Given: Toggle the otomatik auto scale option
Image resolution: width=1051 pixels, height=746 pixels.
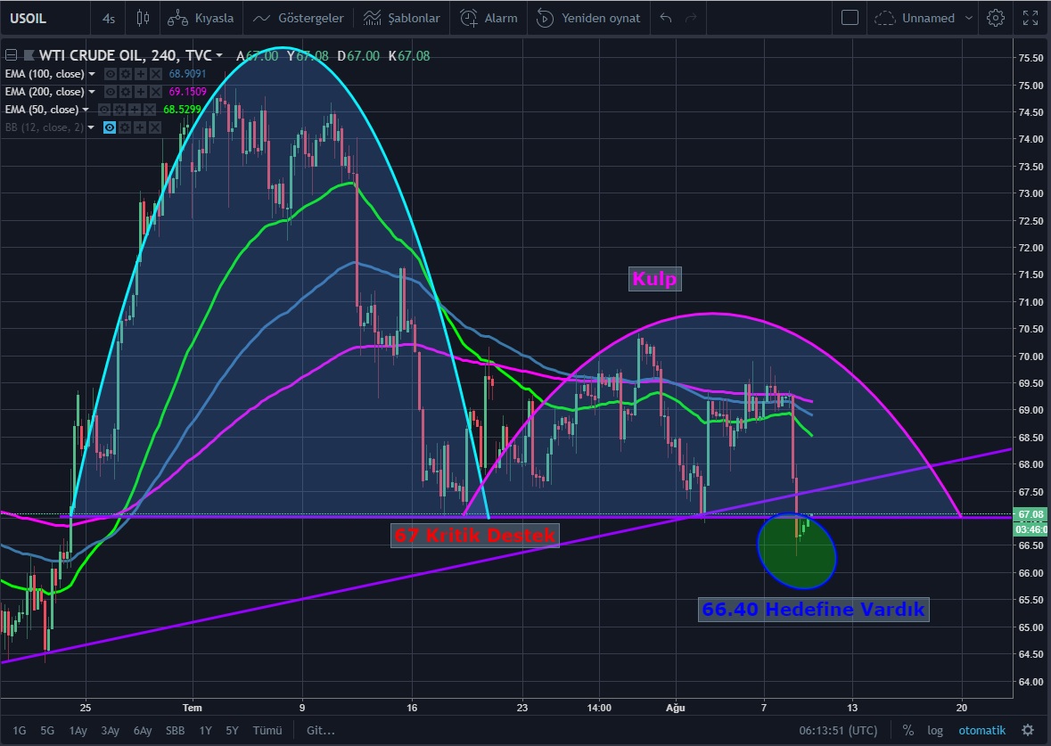Looking at the screenshot, I should click(x=981, y=730).
